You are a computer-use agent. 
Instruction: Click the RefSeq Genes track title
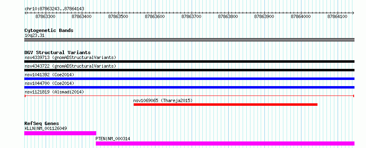click(42, 123)
